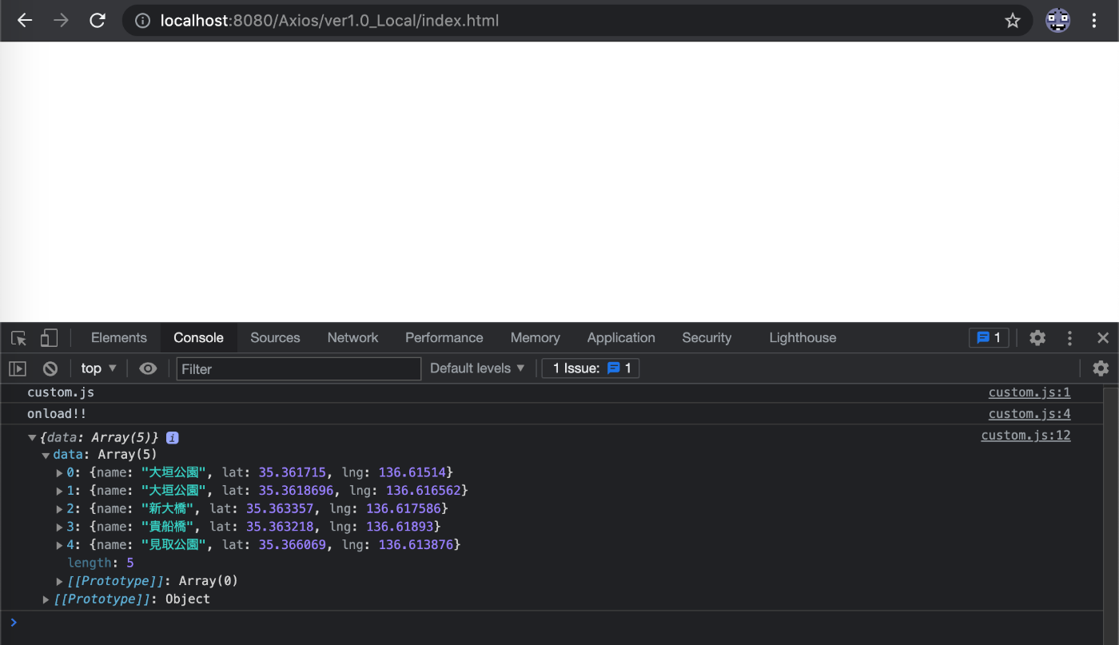Bookmark this page with the star icon
1119x645 pixels.
tap(1013, 21)
